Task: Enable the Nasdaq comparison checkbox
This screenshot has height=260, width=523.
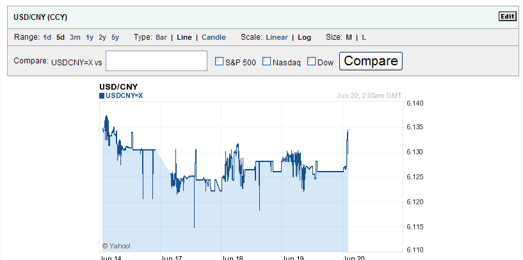Action: click(x=266, y=61)
